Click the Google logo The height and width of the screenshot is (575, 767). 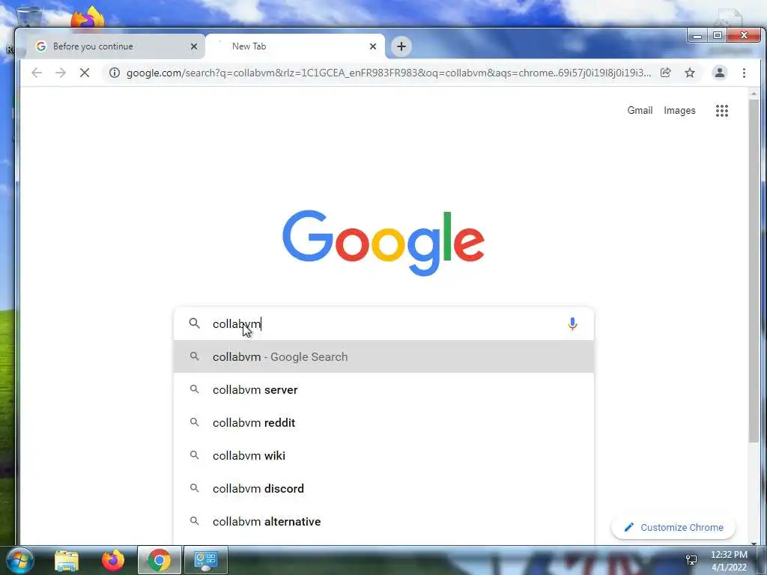coord(383,243)
